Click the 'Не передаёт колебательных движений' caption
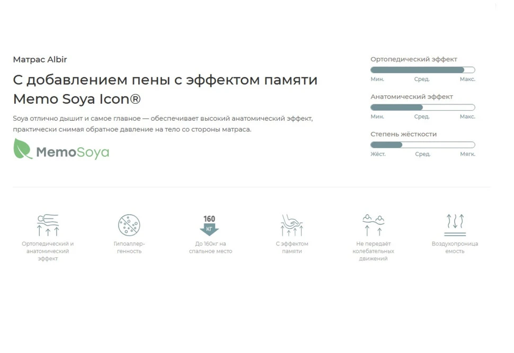Image resolution: width=514 pixels, height=353 pixels. 374,251
